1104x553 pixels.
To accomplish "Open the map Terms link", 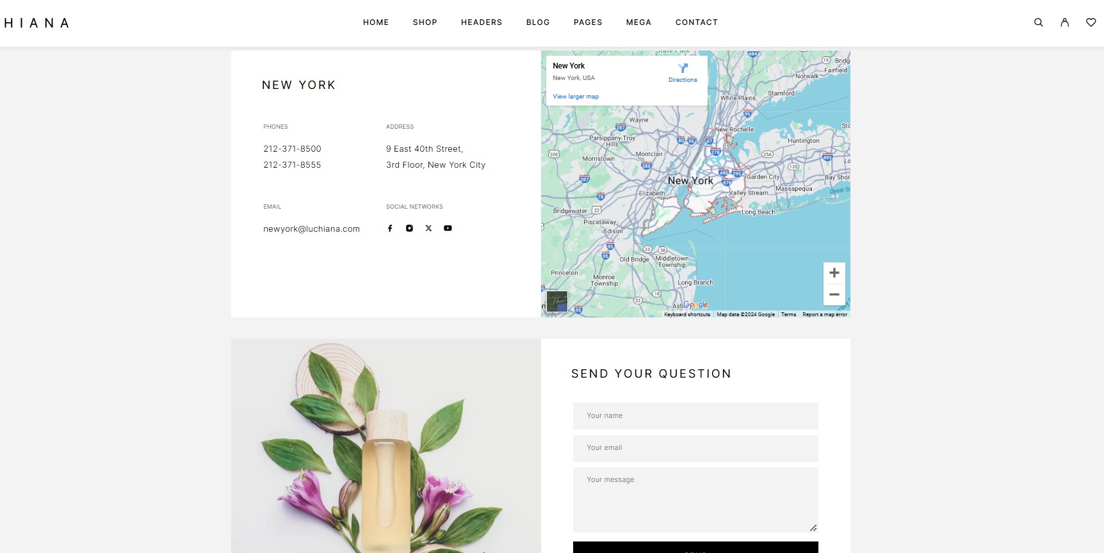I will 788,314.
